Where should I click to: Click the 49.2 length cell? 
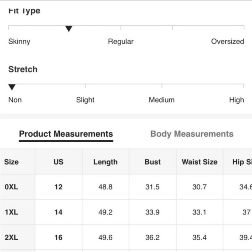tap(105, 212)
